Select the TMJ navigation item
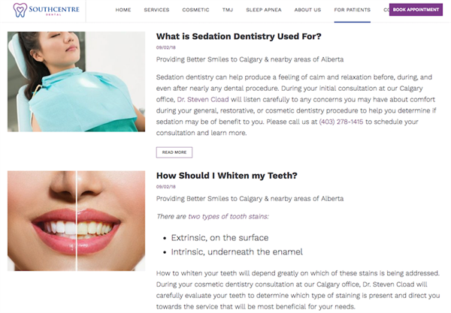Viewport: 451px width, 313px height. [228, 10]
